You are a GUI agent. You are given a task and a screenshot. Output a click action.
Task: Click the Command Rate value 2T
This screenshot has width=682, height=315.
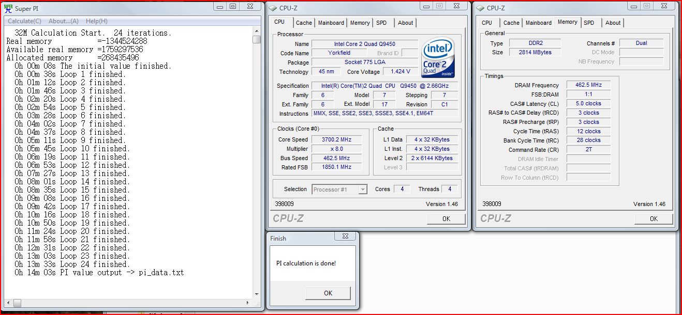pyautogui.click(x=588, y=150)
